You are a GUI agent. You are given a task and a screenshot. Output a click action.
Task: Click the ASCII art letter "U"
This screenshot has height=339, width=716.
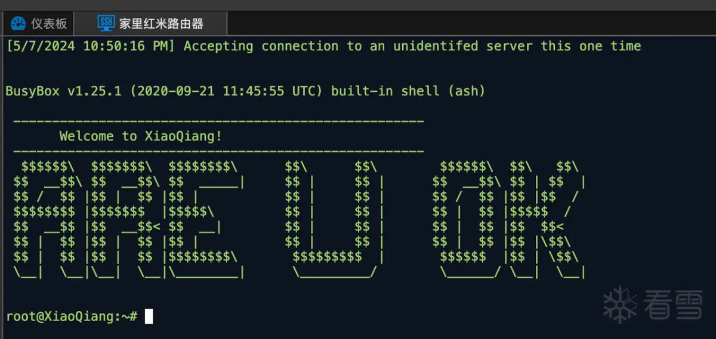click(x=334, y=219)
